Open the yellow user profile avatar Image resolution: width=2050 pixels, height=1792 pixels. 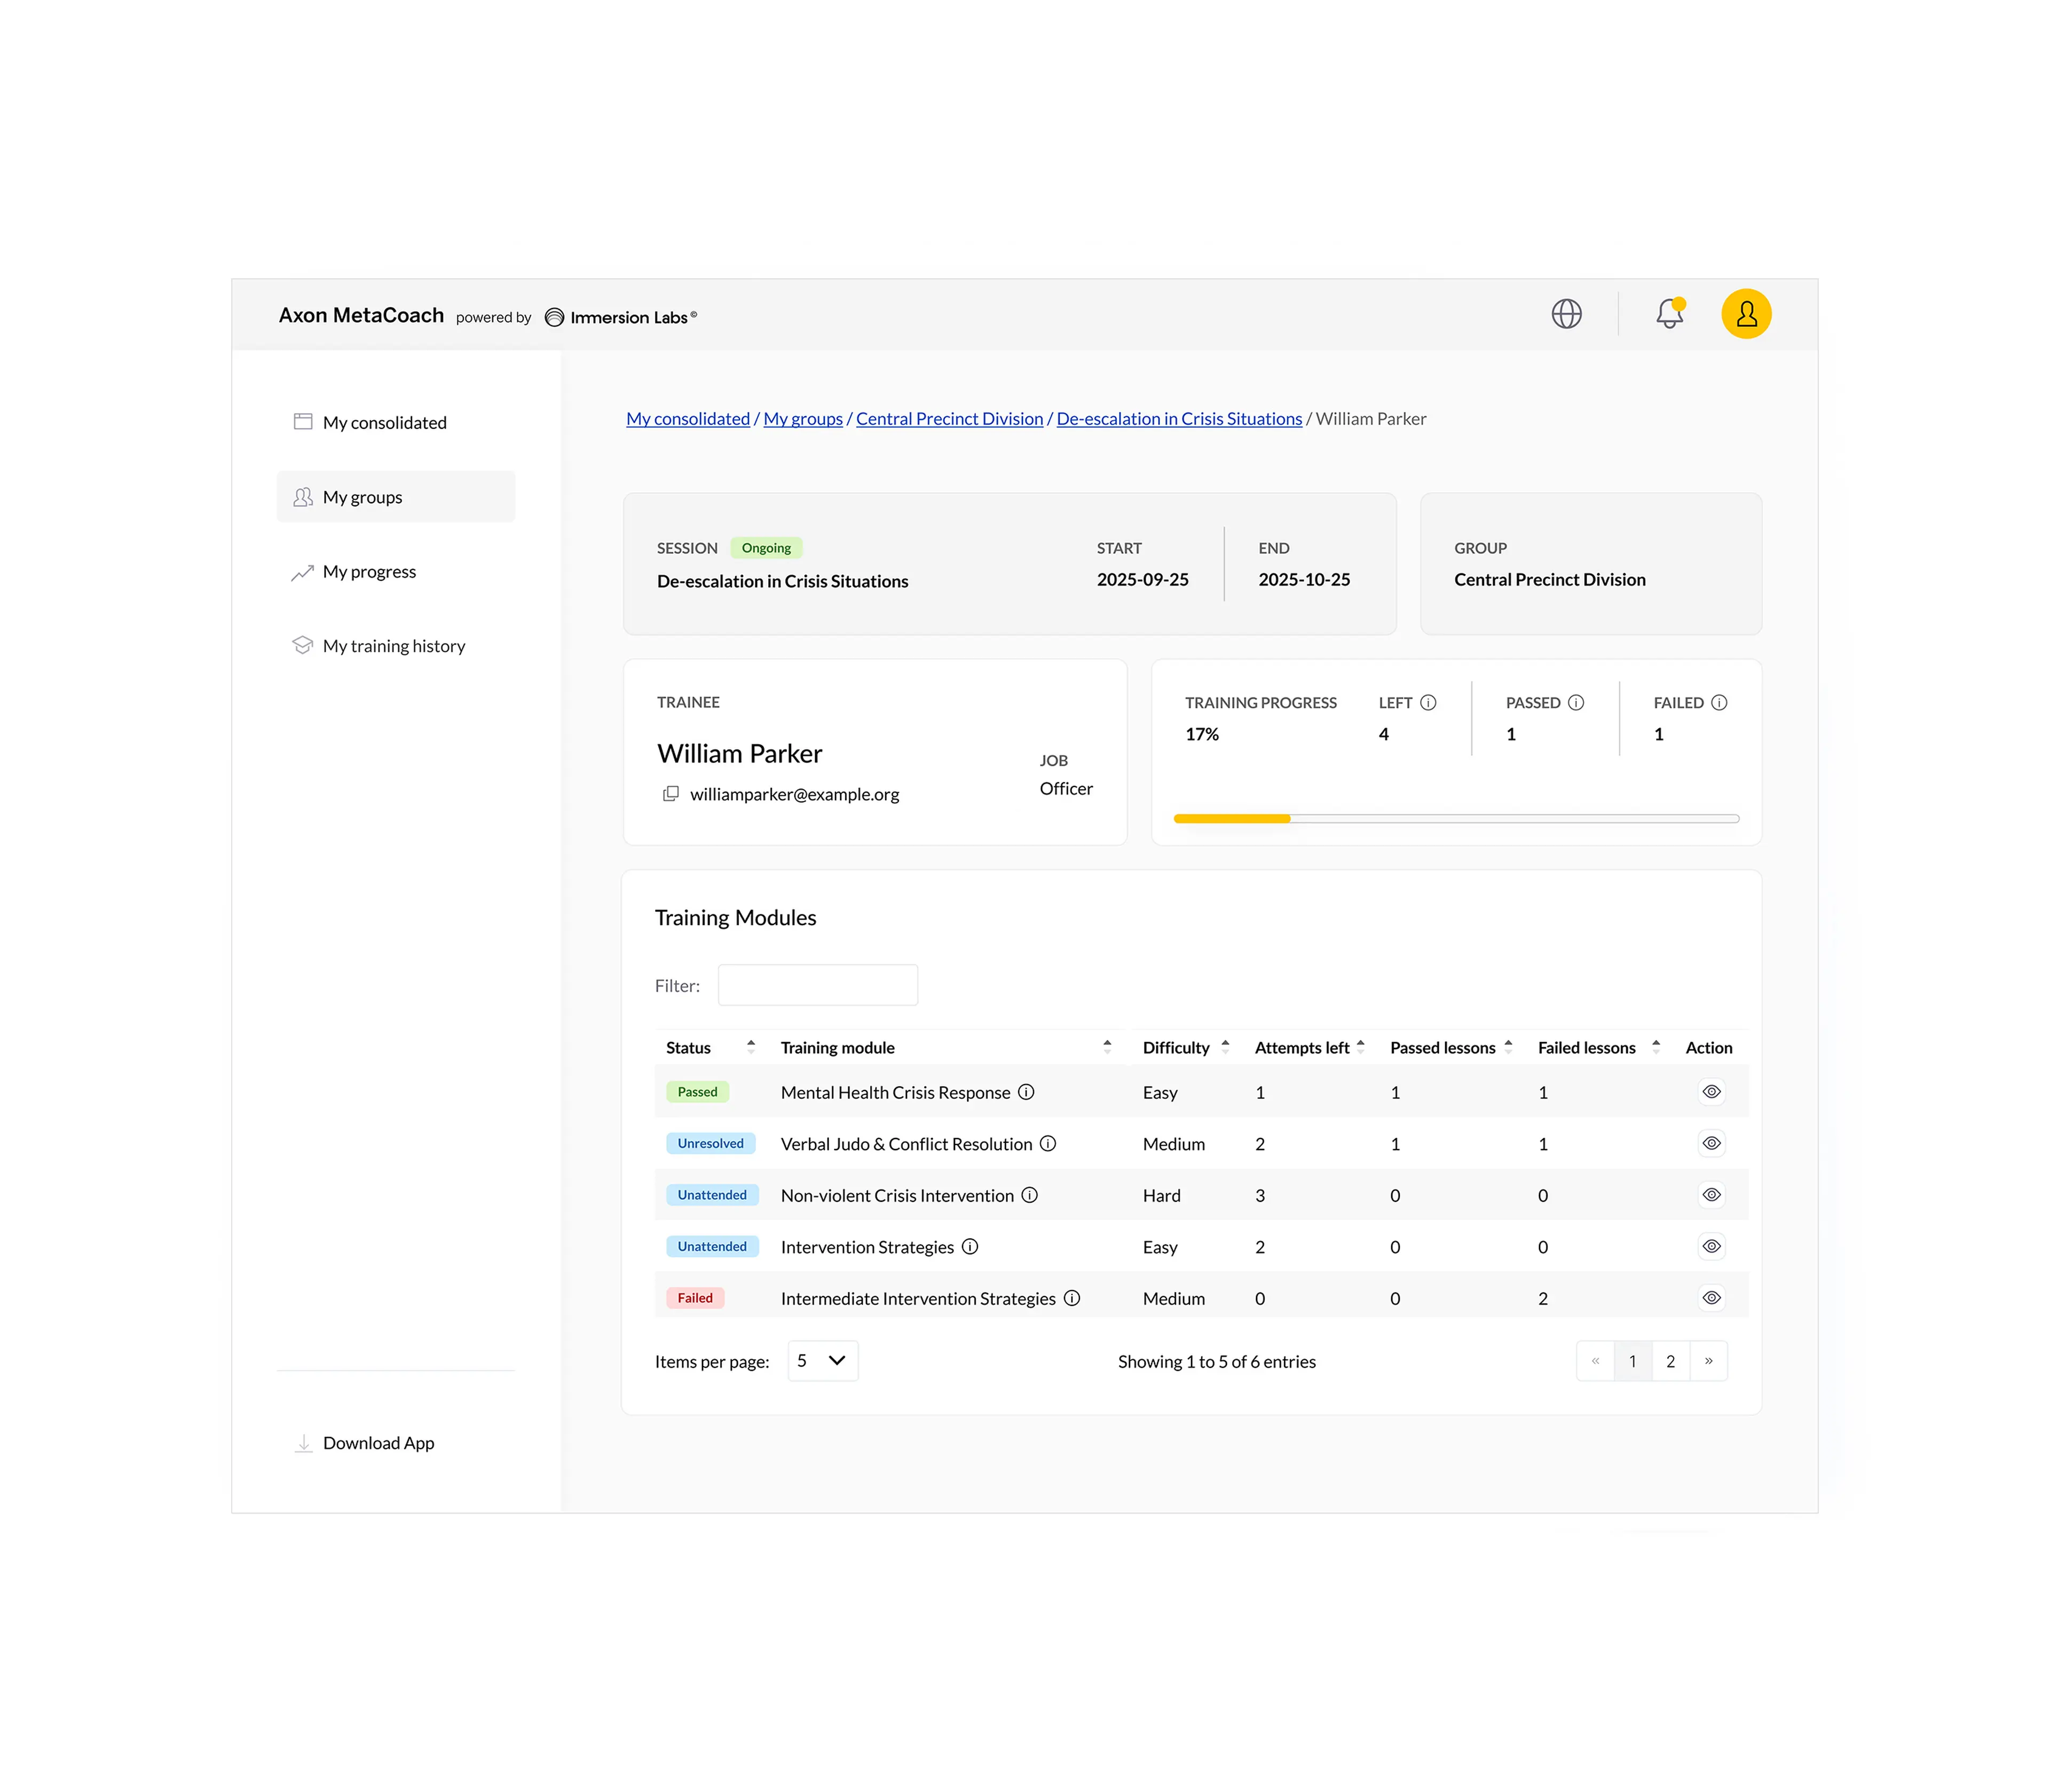1746,314
